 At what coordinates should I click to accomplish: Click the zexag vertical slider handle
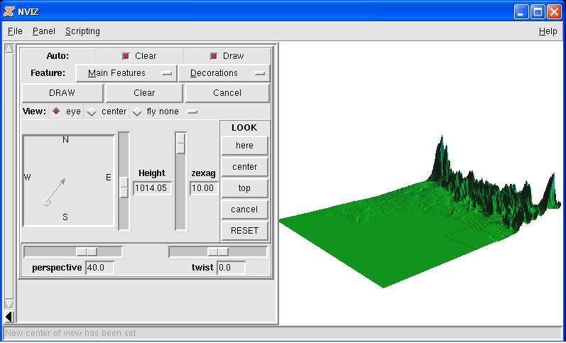click(x=180, y=143)
